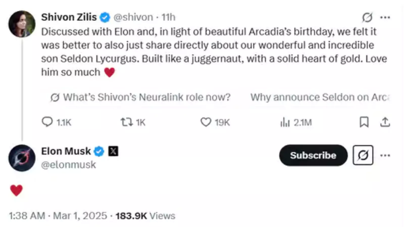Select the Grok icon beside Subscribe
The image size is (404, 227).
pos(363,155)
